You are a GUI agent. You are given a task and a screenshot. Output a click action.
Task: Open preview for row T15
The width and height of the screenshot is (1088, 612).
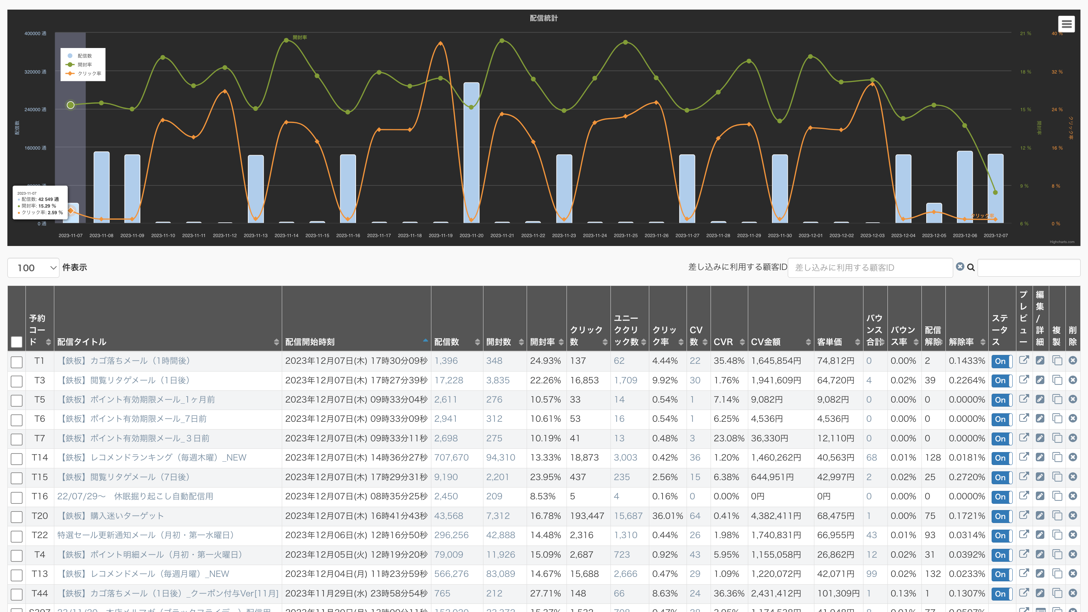click(x=1024, y=476)
